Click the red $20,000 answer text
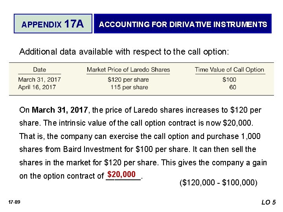The height and width of the screenshot is (212, 283). coord(121,174)
